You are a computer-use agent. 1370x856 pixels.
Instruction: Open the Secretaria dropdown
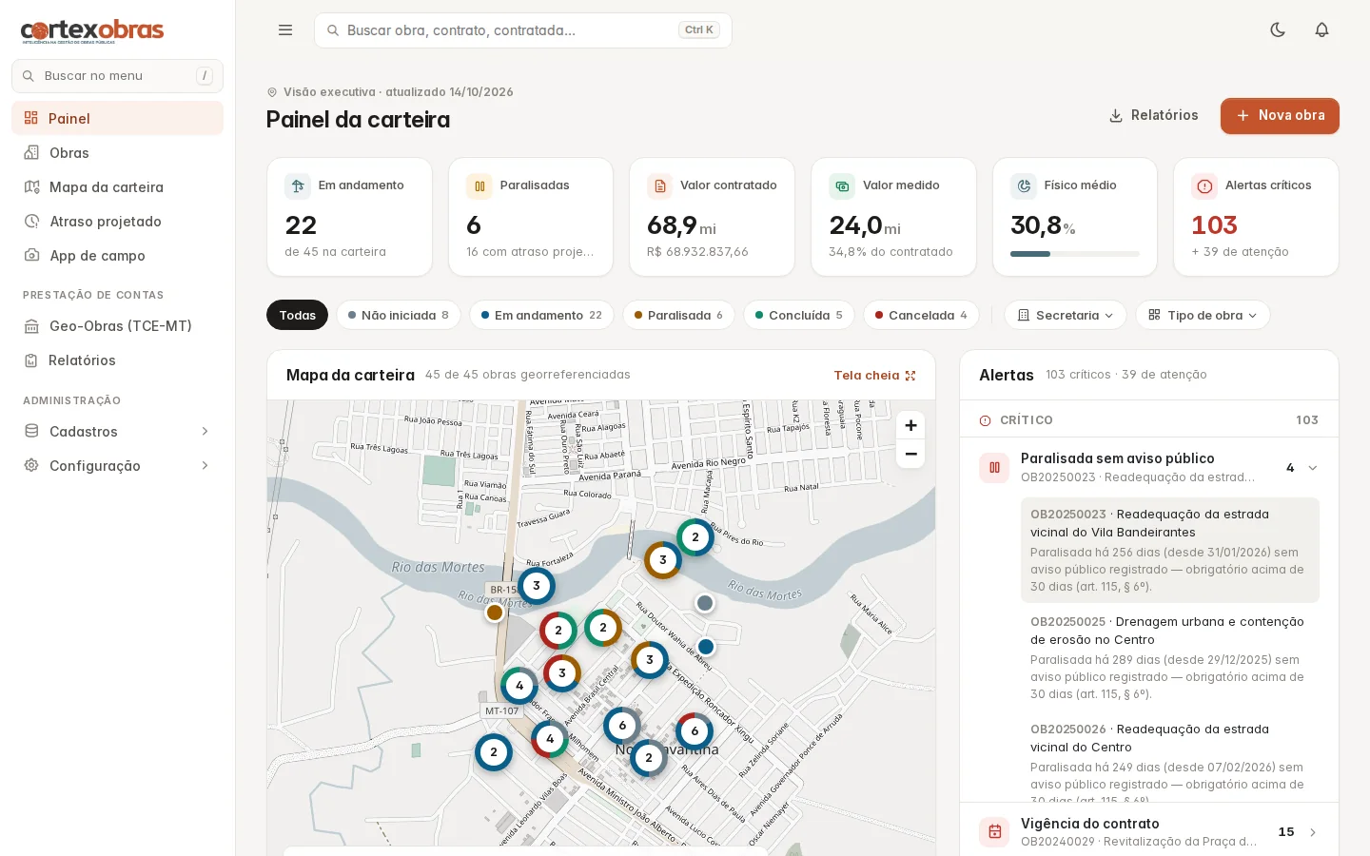pos(1066,315)
